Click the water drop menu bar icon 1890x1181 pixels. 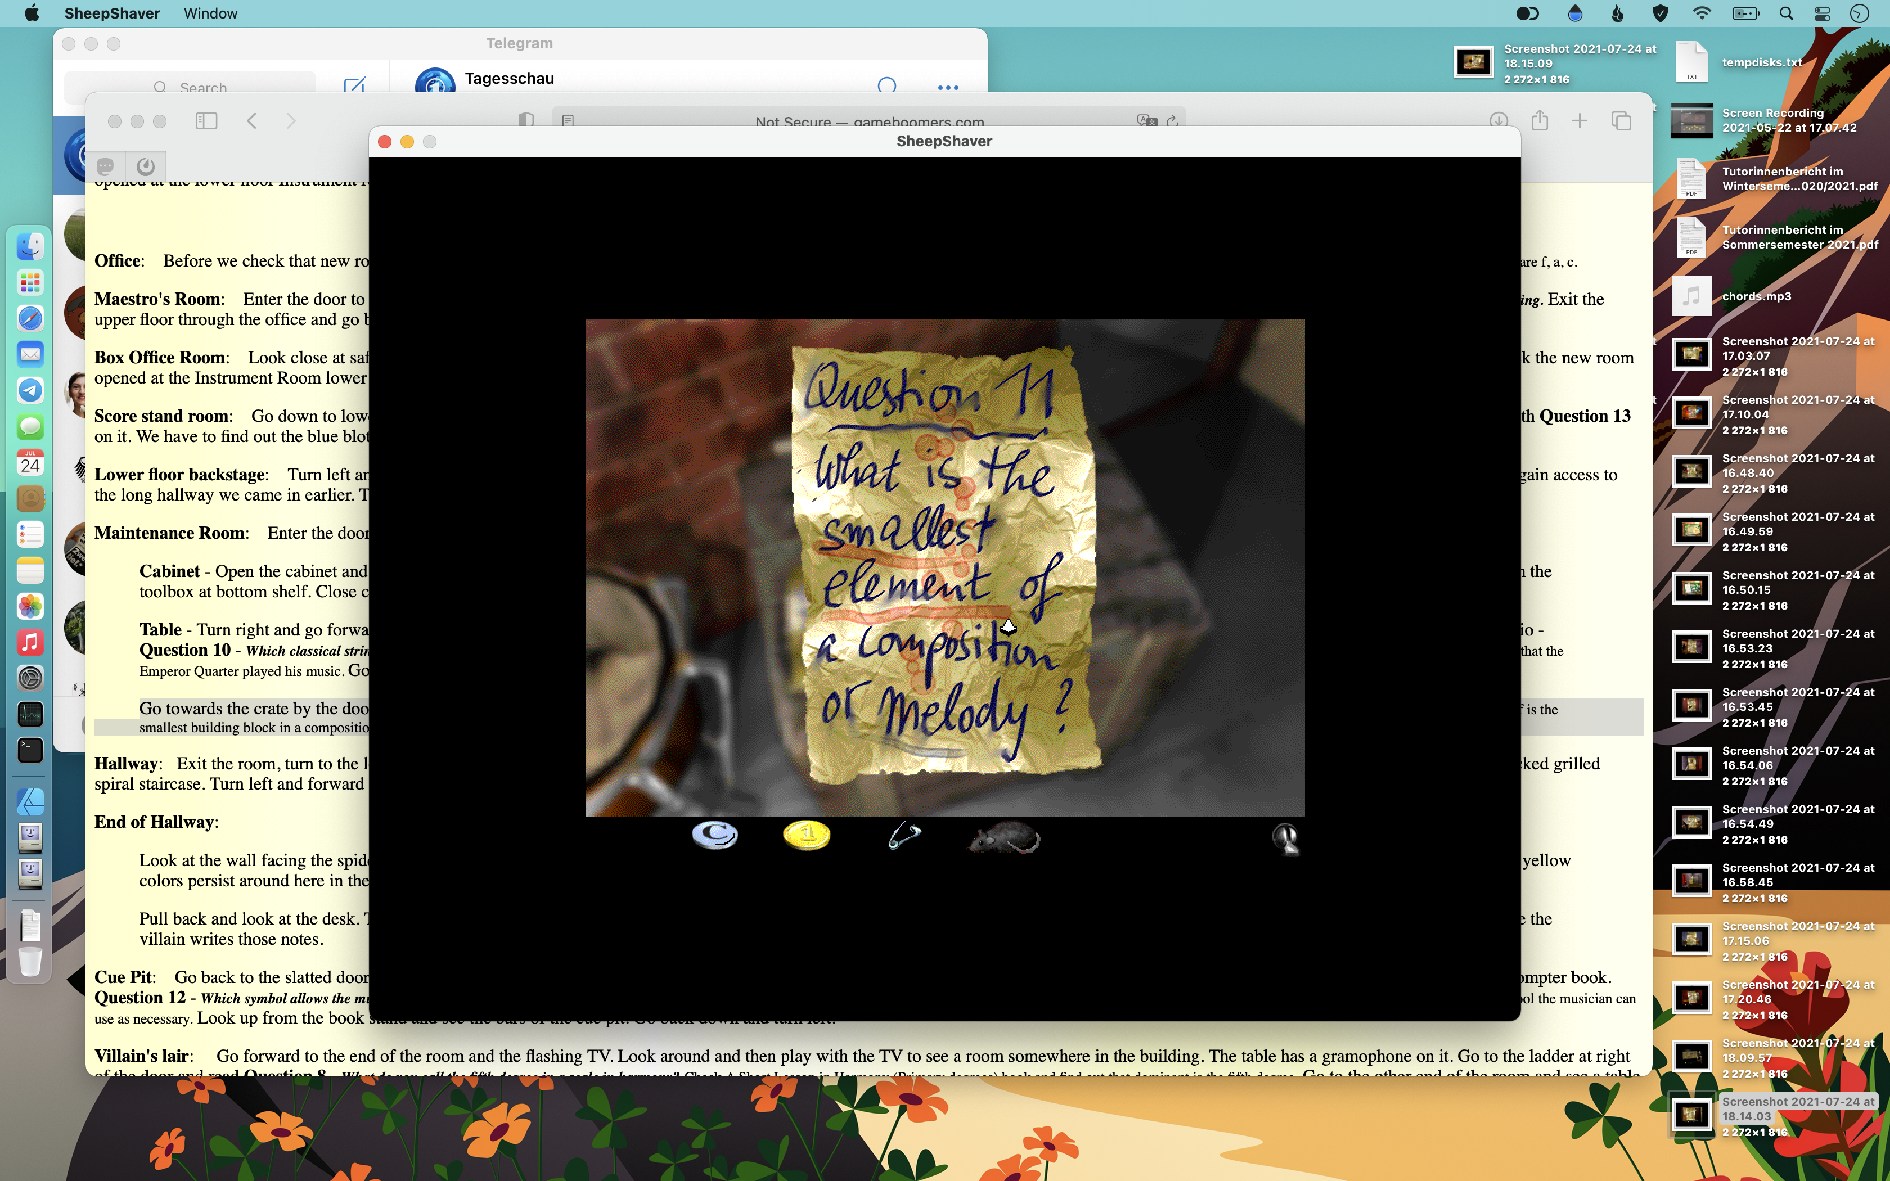[1575, 13]
